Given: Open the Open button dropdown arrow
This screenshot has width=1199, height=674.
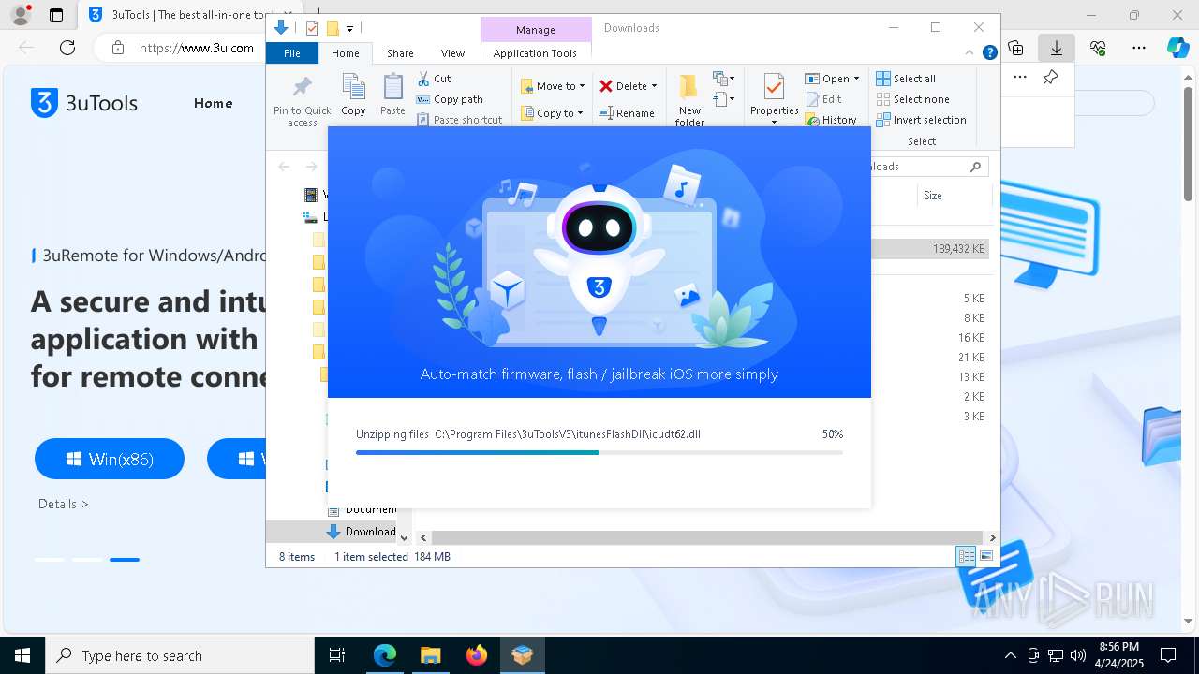Looking at the screenshot, I should click(x=856, y=79).
